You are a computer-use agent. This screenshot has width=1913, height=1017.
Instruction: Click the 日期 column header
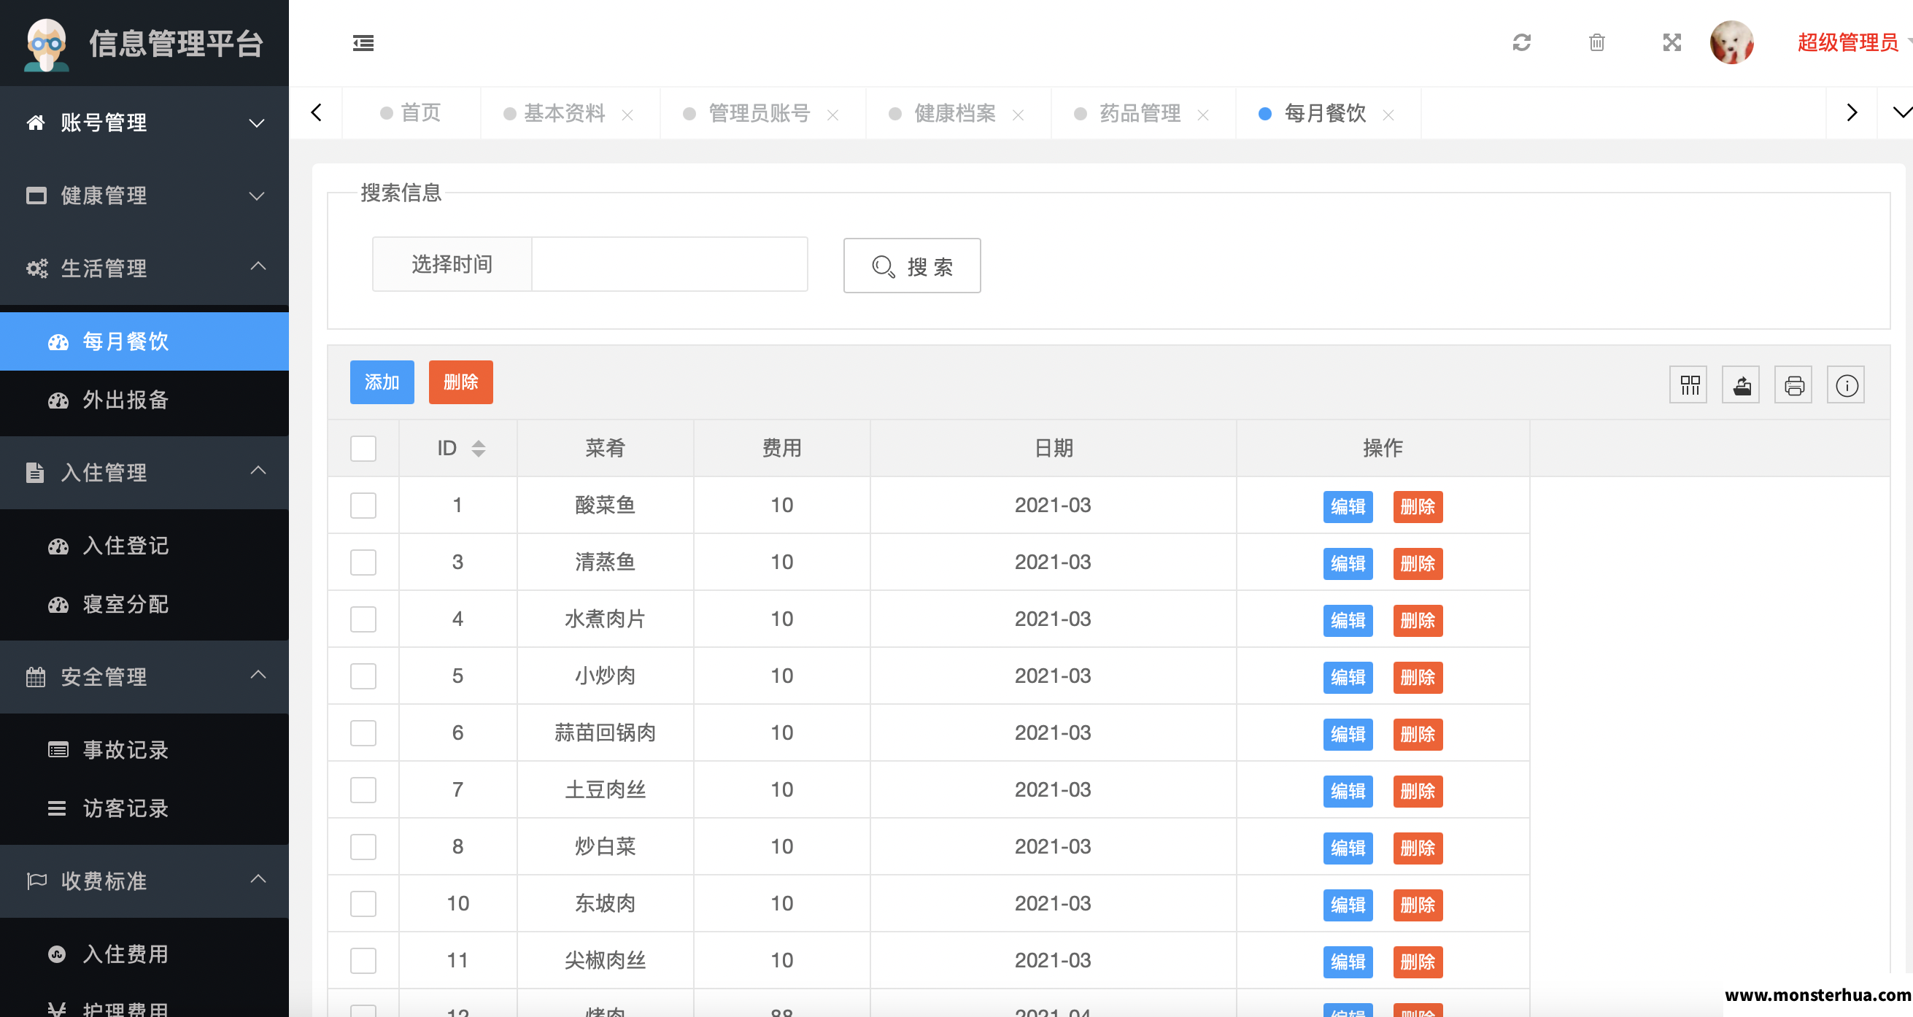click(x=1053, y=449)
